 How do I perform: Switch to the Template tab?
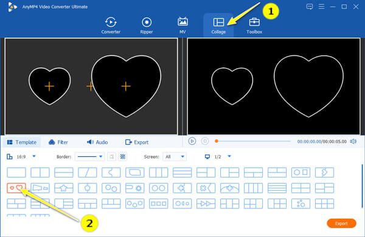click(22, 142)
